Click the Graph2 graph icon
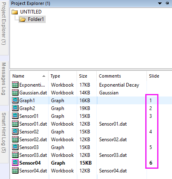This screenshot has height=179, width=172. click(x=15, y=108)
